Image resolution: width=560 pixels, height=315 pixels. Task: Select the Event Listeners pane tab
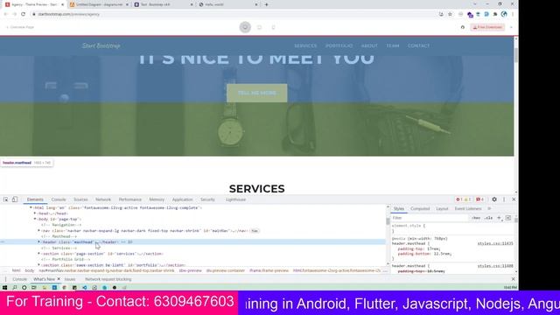click(468, 208)
